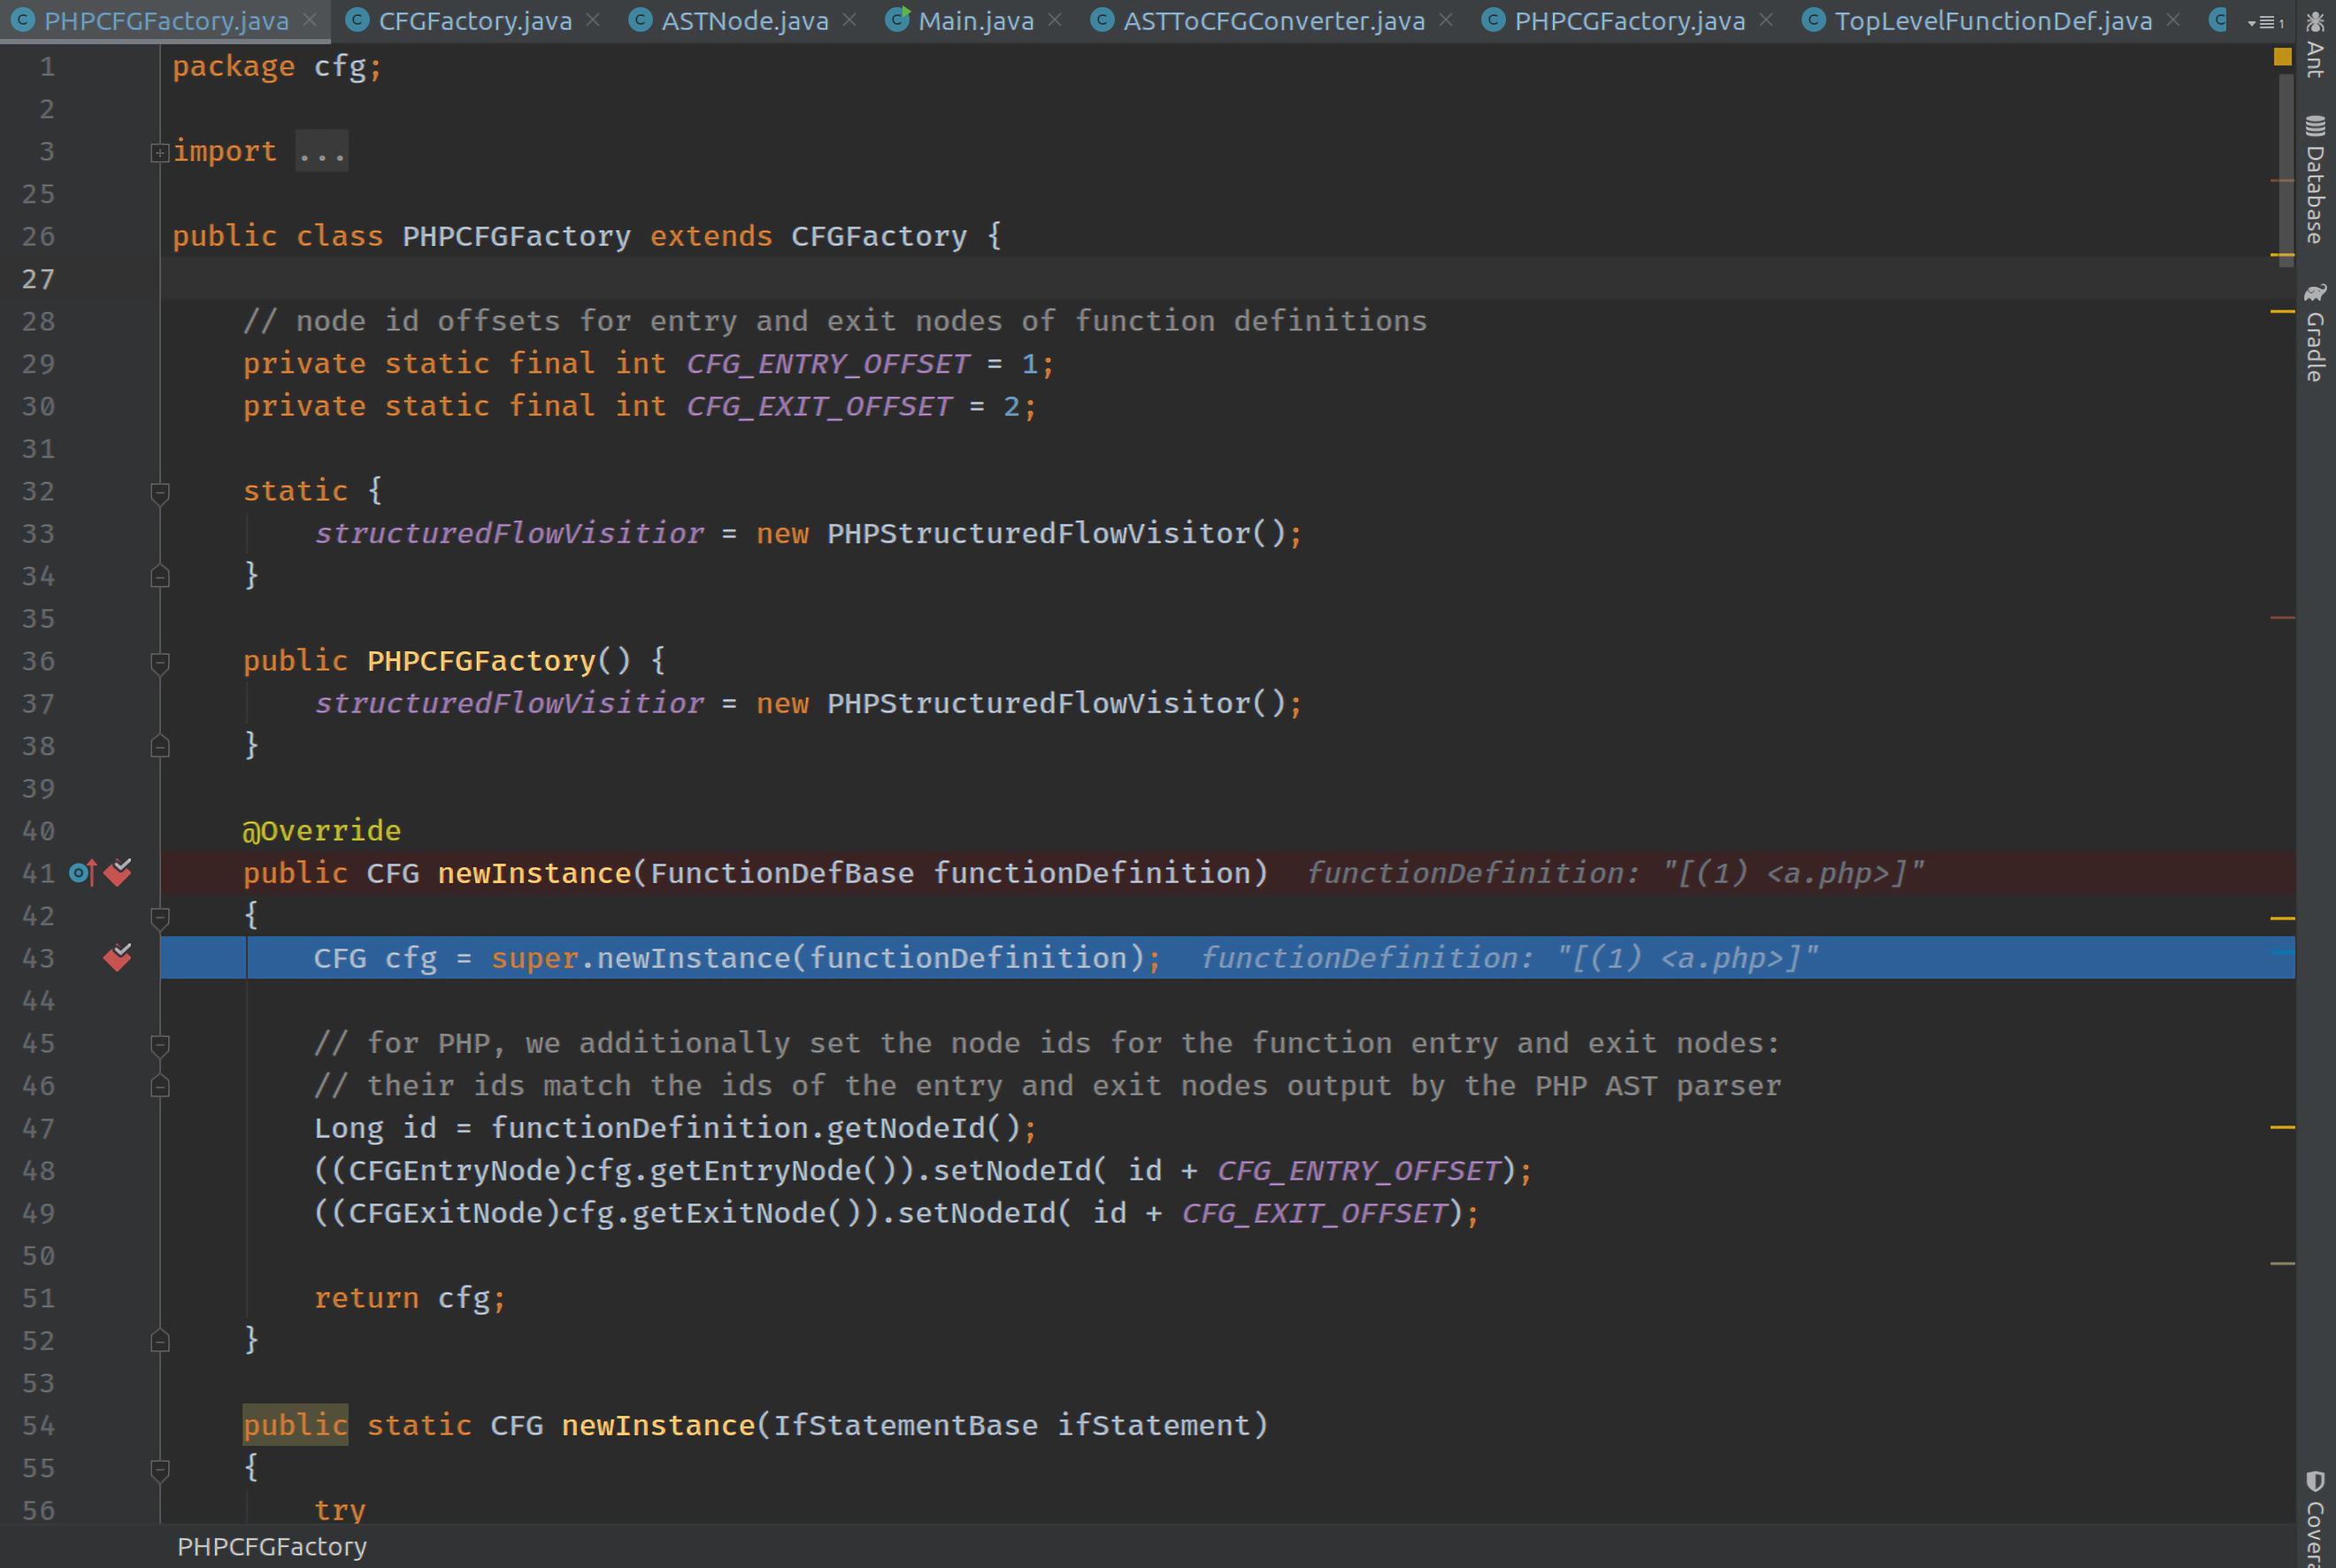2336x1568 pixels.
Task: Click the class icon on the TopLevelFunctionDef.java tab
Action: coord(1813,20)
